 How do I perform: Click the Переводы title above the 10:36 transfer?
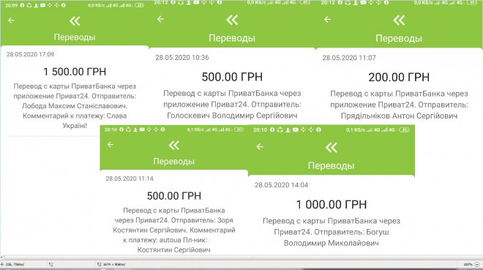(232, 38)
